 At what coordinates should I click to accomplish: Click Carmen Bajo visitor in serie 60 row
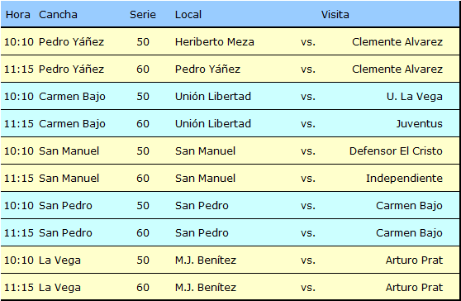tap(409, 233)
